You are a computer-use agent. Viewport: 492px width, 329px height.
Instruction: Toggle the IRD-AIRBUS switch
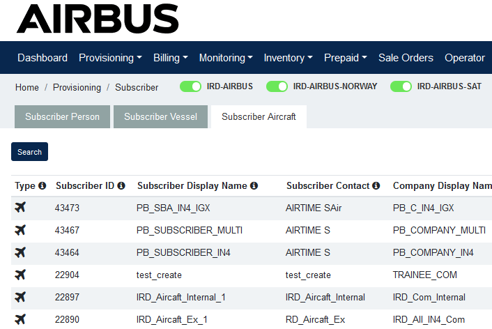190,86
